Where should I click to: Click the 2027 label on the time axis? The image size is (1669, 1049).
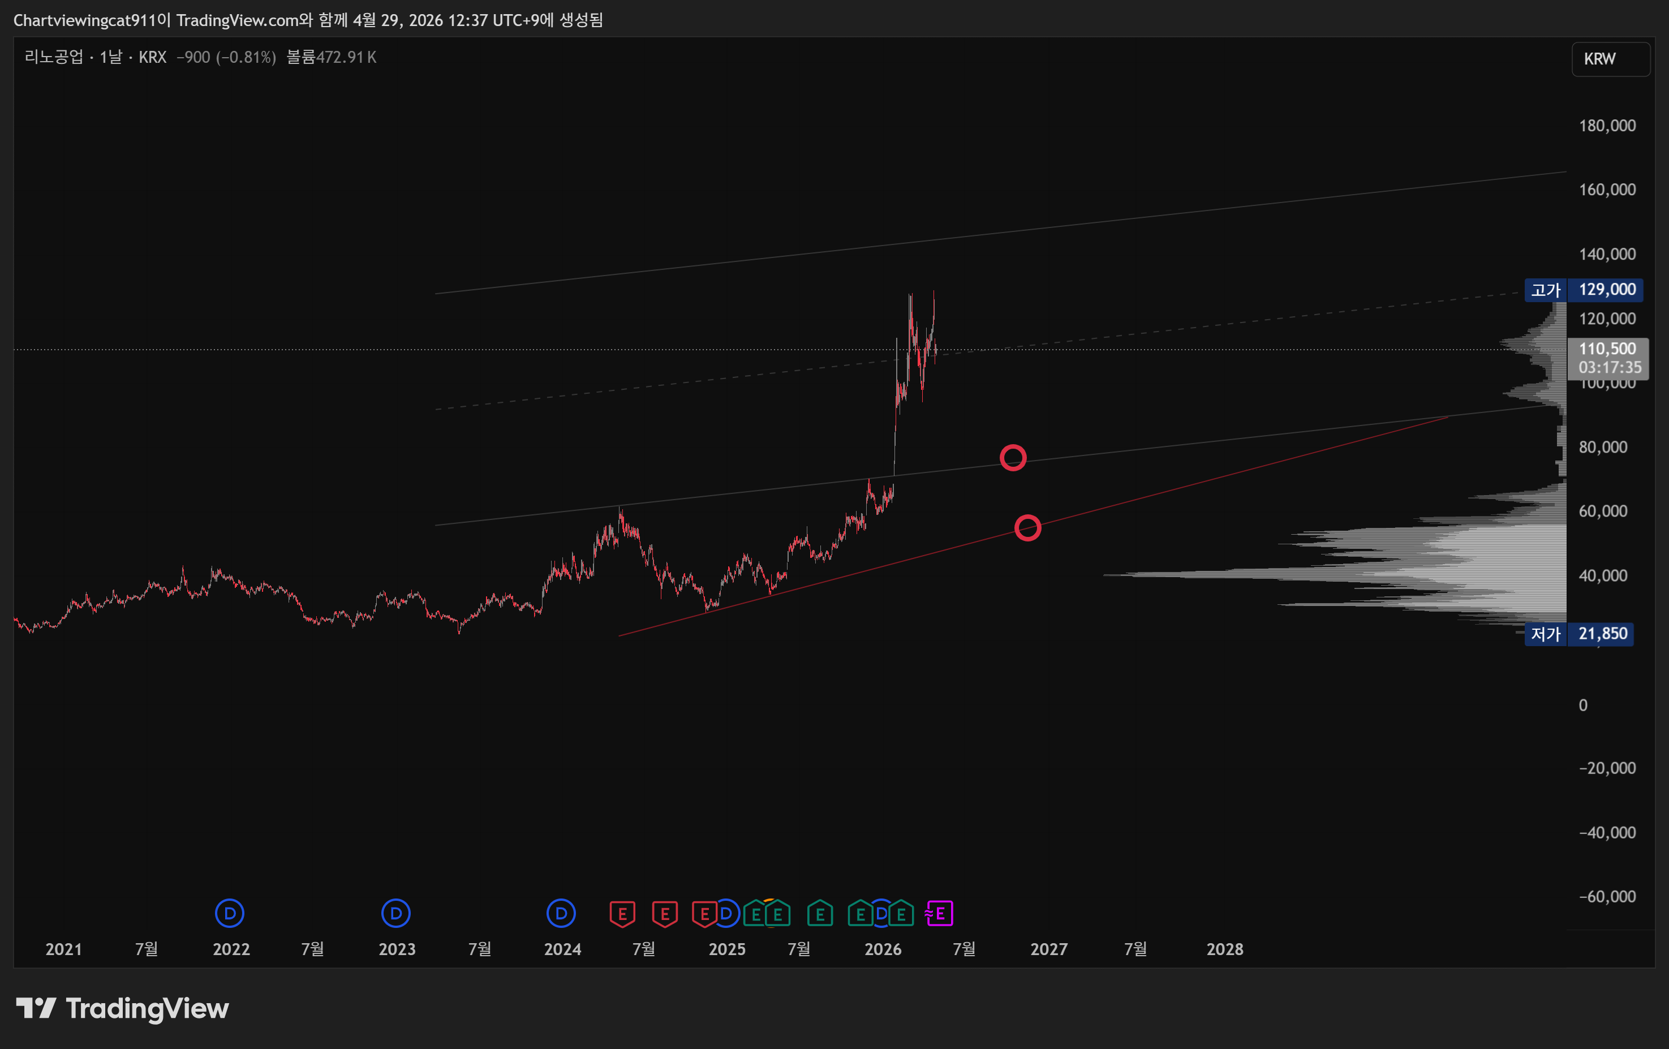tap(1048, 949)
